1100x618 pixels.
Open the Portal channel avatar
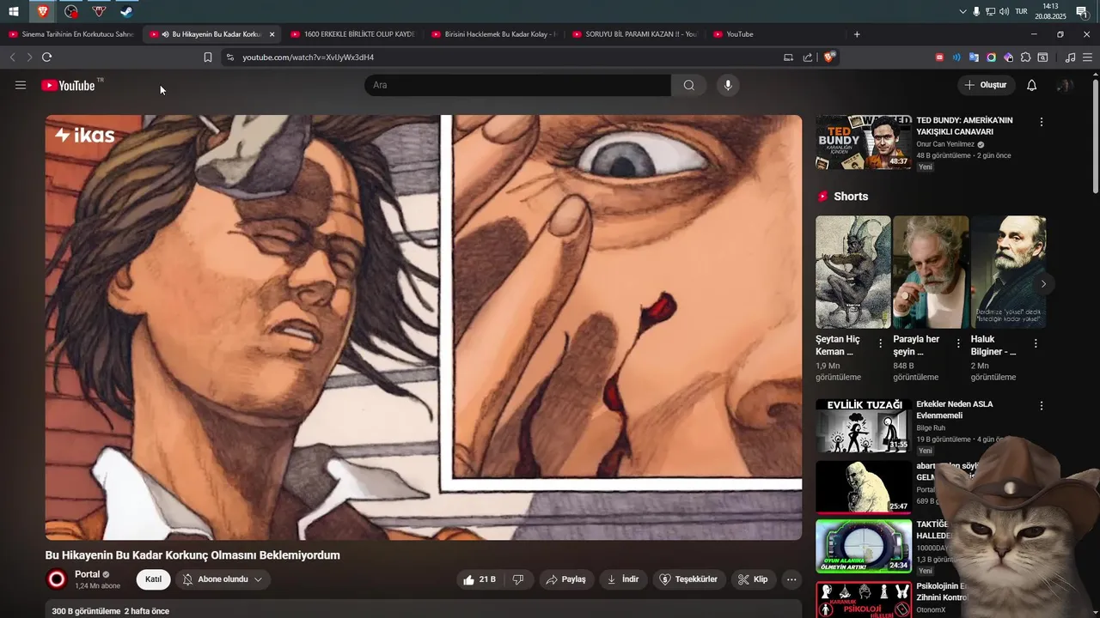[x=57, y=579]
